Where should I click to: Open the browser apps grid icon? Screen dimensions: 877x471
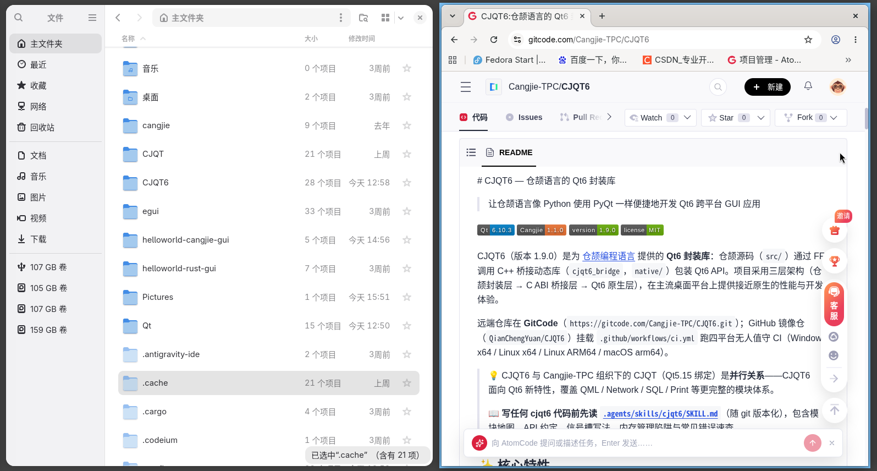[x=453, y=60]
